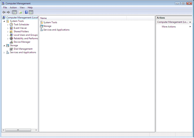Select Services and Applications text in list
Screen dimensions: 194x138
(x=56, y=30)
